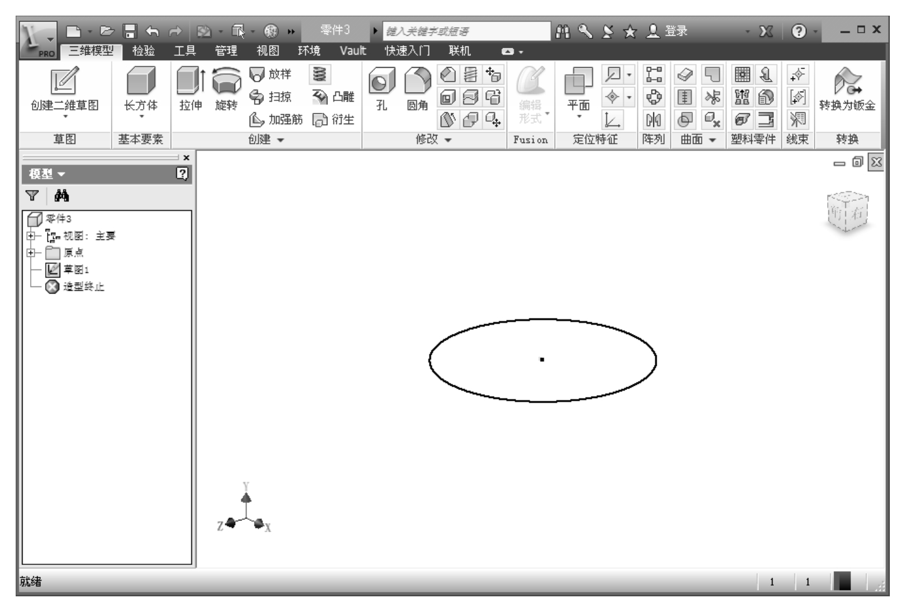This screenshot has width=903, height=612.
Task: Open the 环境 (Environments) ribbon tab
Action: pos(309,51)
